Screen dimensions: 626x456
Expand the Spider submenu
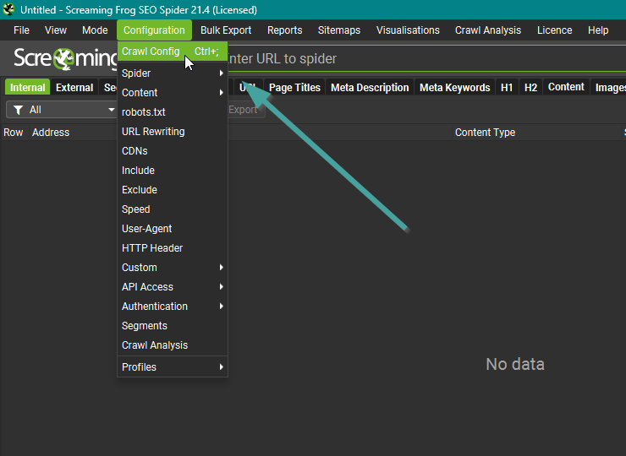pyautogui.click(x=173, y=73)
